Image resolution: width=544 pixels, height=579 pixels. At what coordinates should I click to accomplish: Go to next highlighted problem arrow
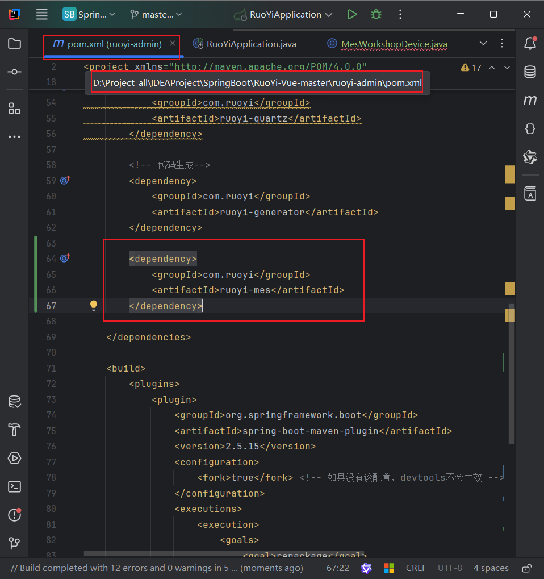507,68
